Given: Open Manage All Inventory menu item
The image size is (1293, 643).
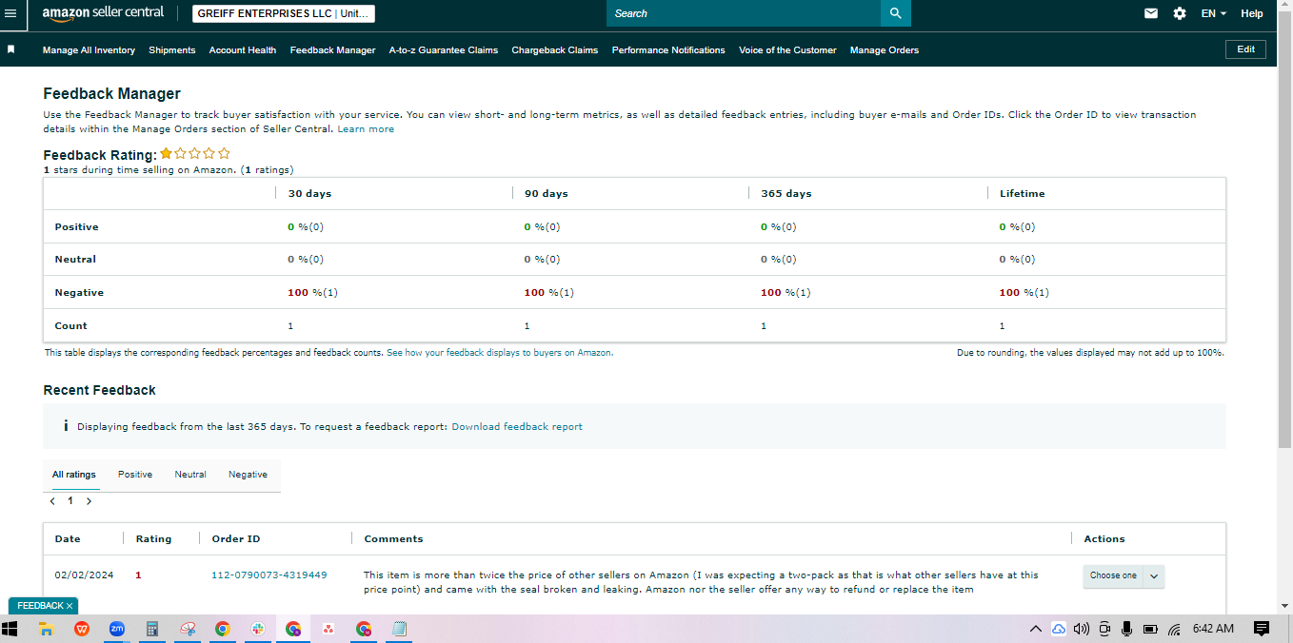Looking at the screenshot, I should [89, 49].
